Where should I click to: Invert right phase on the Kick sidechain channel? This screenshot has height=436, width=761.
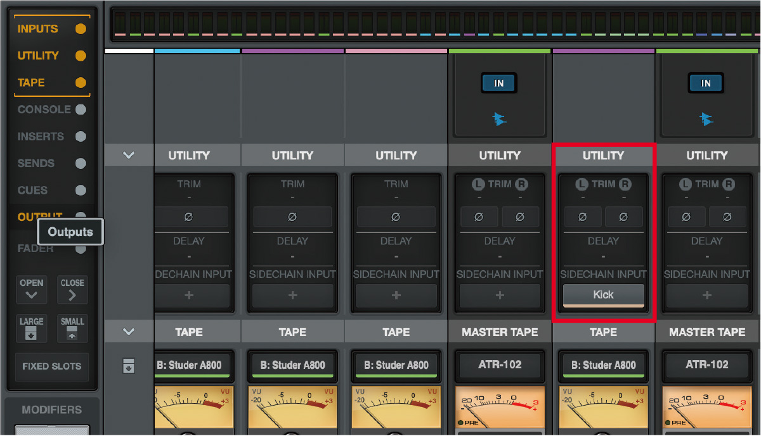coord(624,217)
